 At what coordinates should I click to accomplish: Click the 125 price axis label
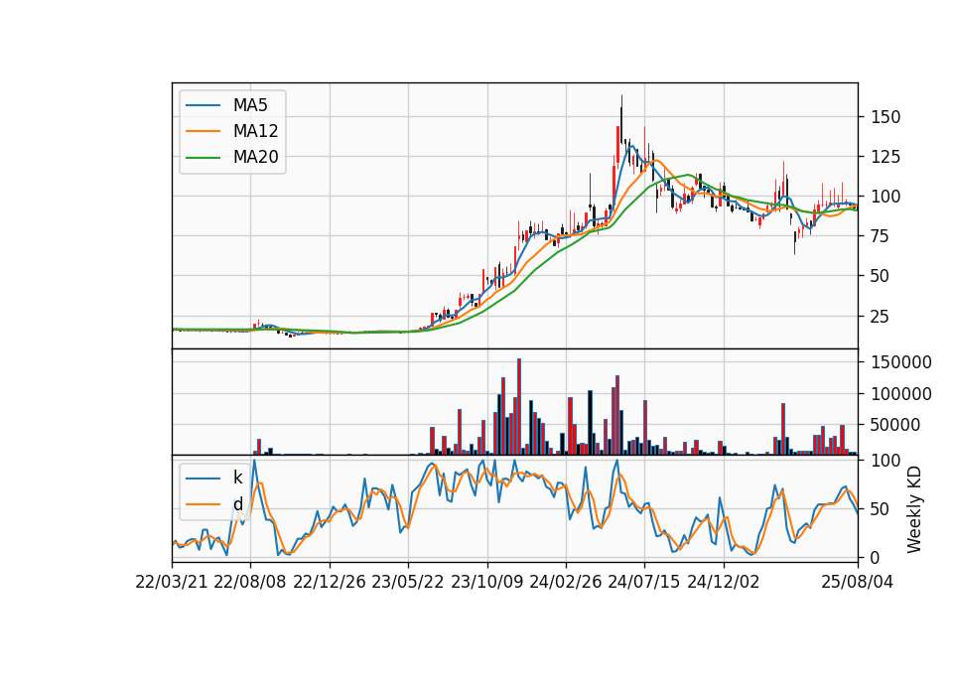(885, 157)
